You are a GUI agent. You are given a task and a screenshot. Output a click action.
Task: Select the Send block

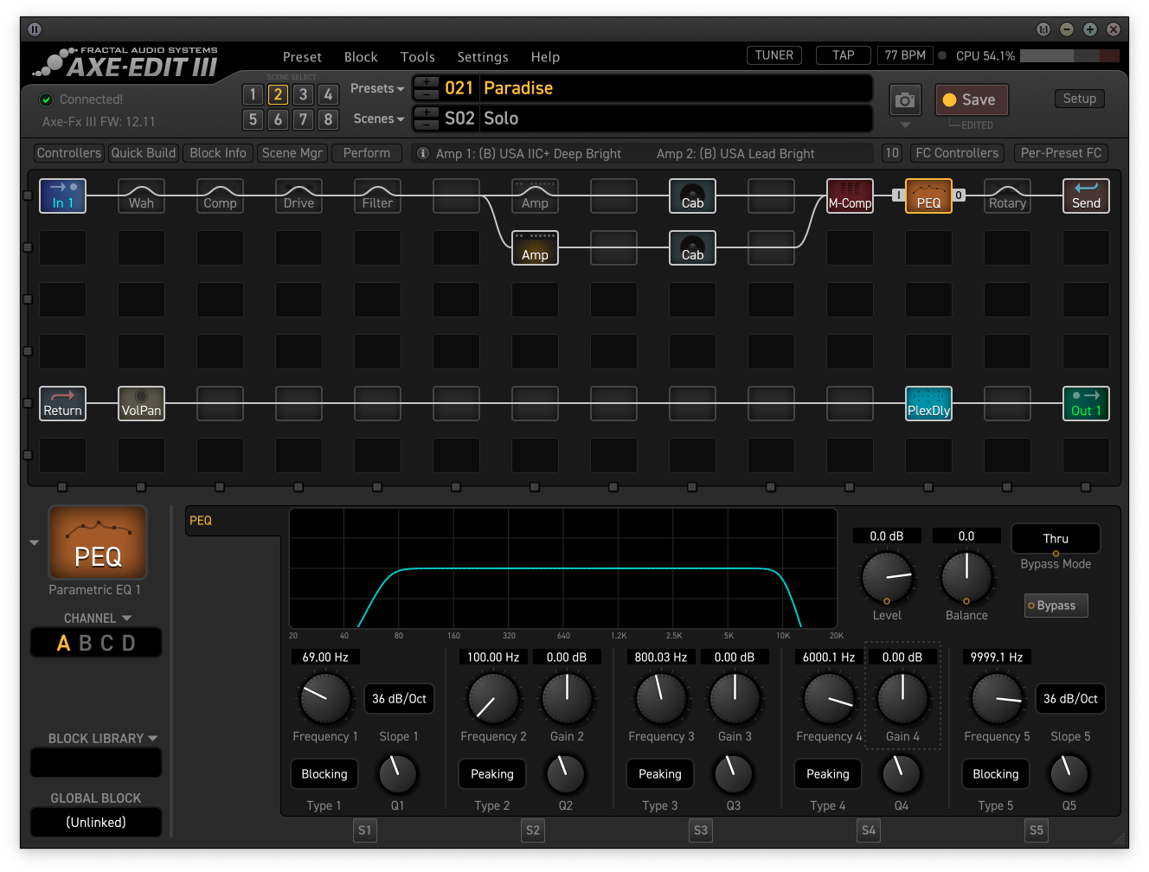click(x=1086, y=196)
